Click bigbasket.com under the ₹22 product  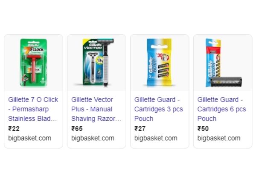coord(30,138)
